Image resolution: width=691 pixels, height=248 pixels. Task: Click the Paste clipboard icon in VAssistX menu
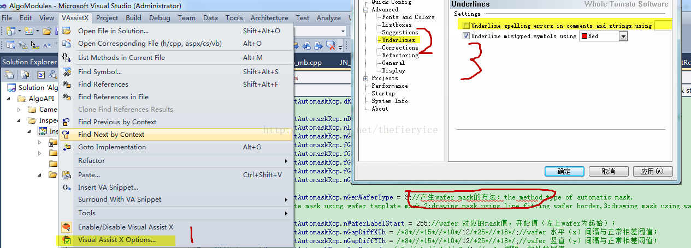click(x=67, y=175)
